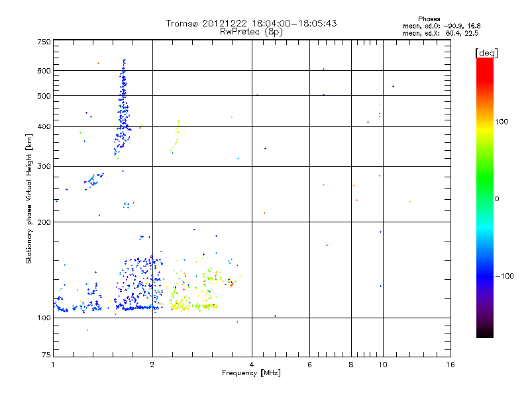Click the colorbar "100" tick label
Viewport: 530px width, 397px height.
coord(502,122)
